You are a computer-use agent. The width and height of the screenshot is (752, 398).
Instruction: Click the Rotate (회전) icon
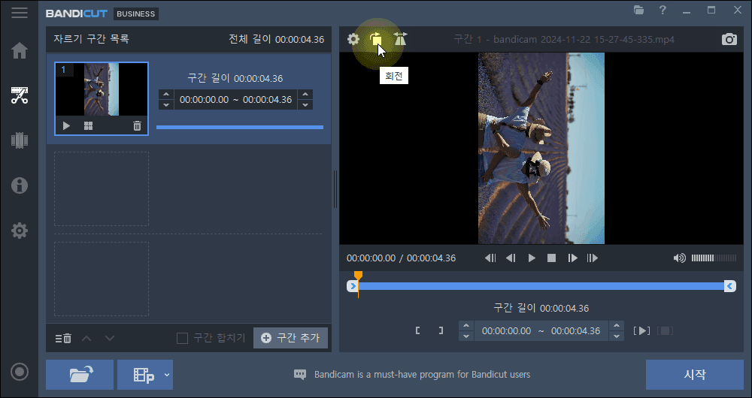[x=376, y=39]
